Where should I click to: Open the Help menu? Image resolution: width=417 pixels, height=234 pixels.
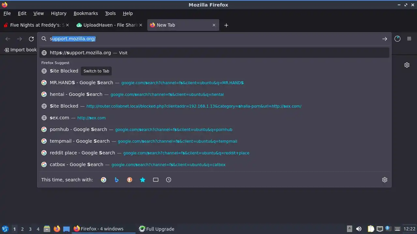coord(128,13)
